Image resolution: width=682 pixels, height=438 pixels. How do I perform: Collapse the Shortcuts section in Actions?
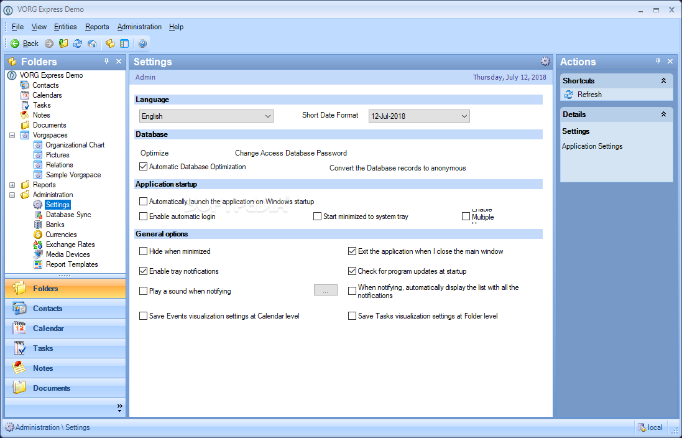pyautogui.click(x=664, y=80)
